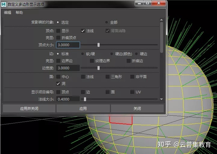
Task: Toggle 背面消隐 checkbox
Action: click(108, 31)
